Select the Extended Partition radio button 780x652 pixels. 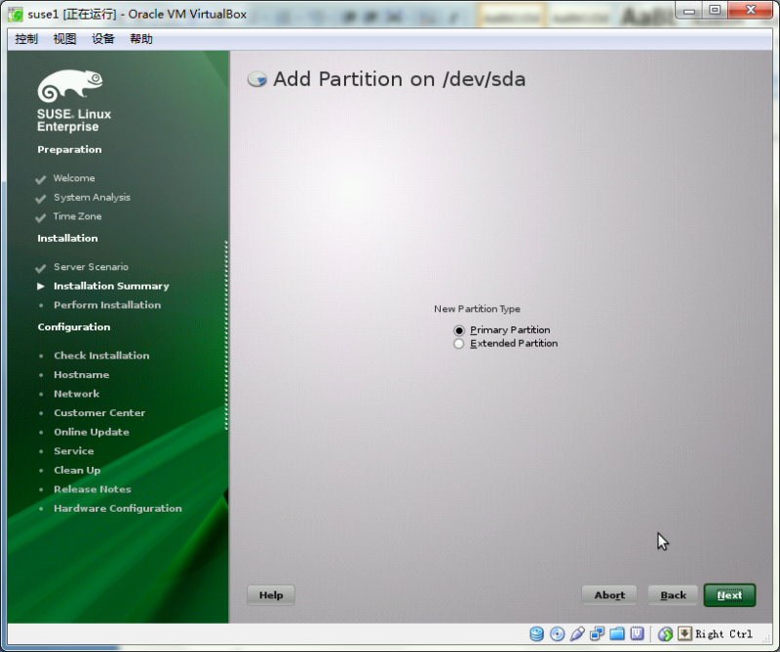(x=458, y=343)
